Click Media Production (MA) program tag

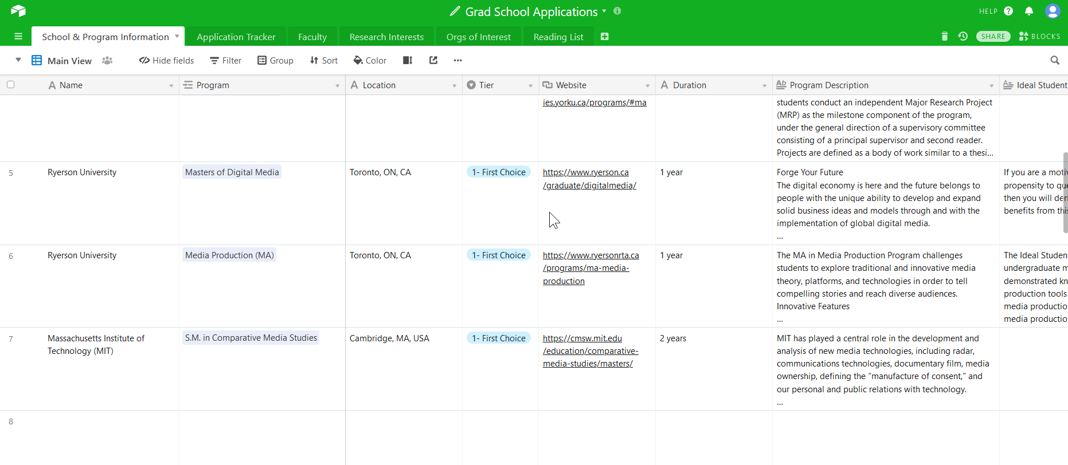(x=229, y=255)
